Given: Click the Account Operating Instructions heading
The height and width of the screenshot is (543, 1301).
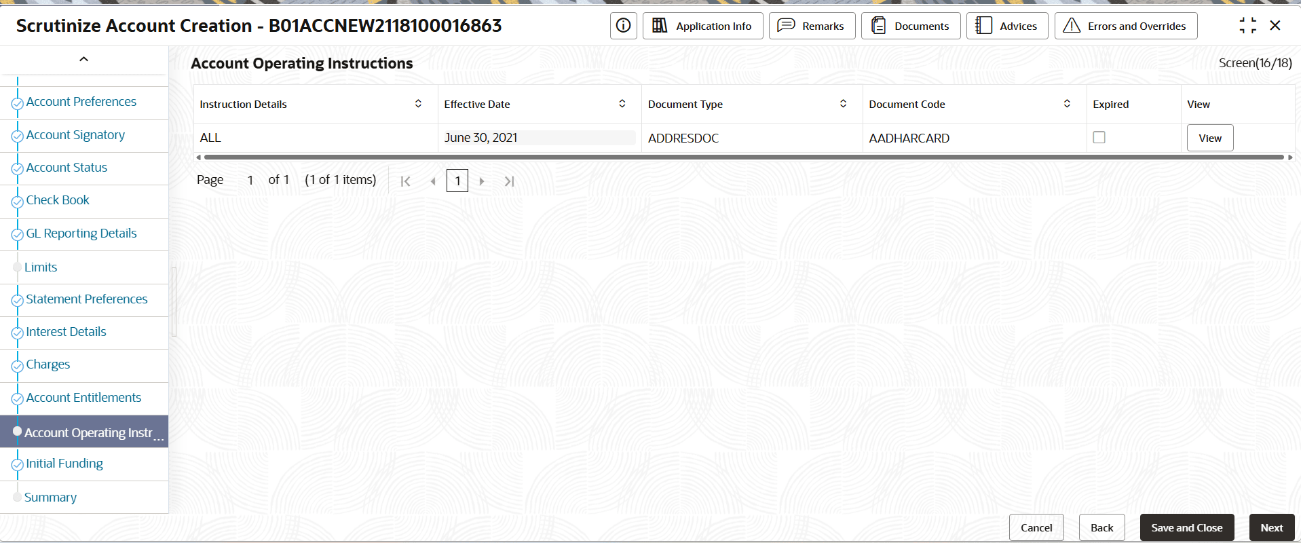Looking at the screenshot, I should tap(302, 63).
